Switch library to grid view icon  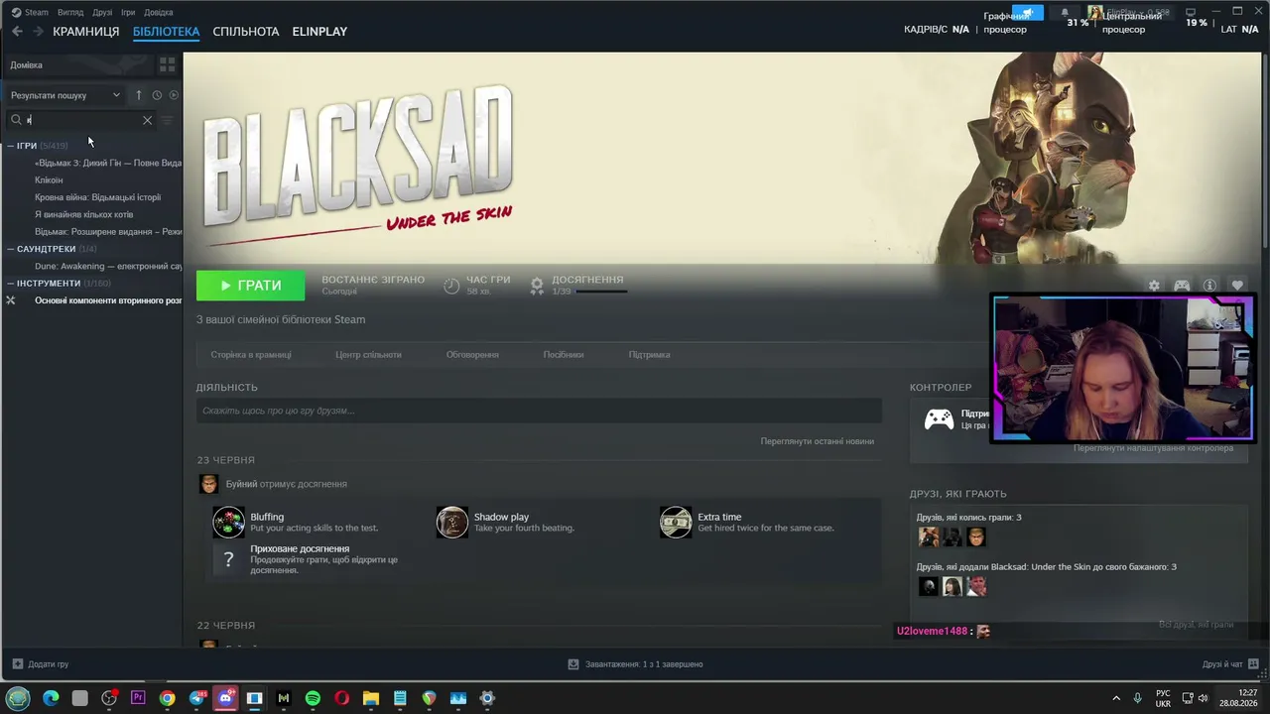coord(167,64)
